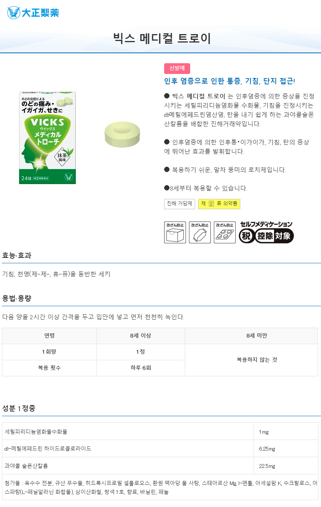Click the 세틸피리디늄염화물수화물 ingredient row
The width and height of the screenshot is (321, 507).
[160, 432]
